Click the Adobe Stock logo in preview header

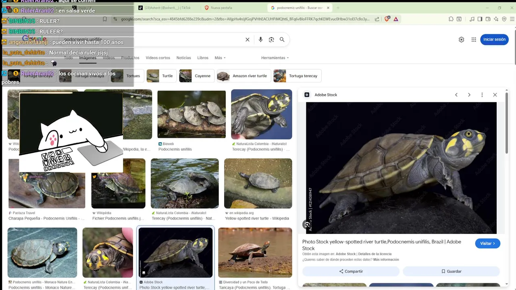click(307, 95)
